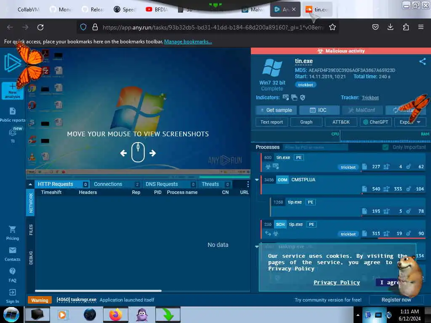Click the CPU usage timeline graph
The image size is (431, 323).
[296, 136]
